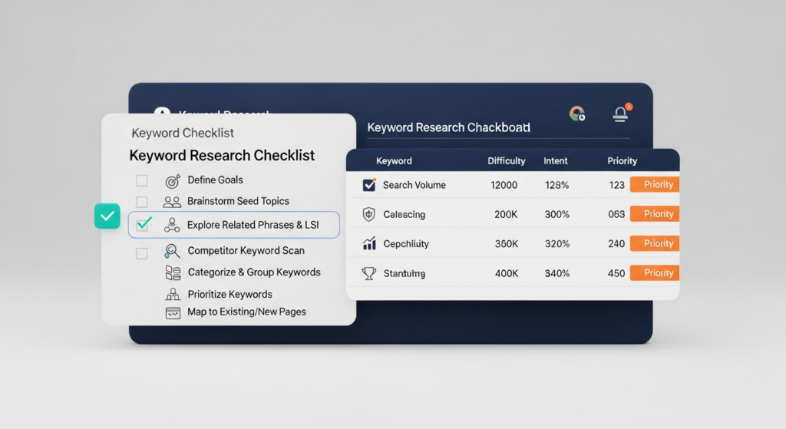Screen dimensions: 786x429
Task: Select the Define Goals item
Action: (215, 180)
